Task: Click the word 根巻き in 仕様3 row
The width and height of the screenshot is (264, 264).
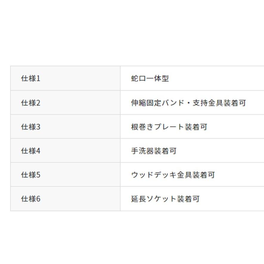Action: [142, 127]
